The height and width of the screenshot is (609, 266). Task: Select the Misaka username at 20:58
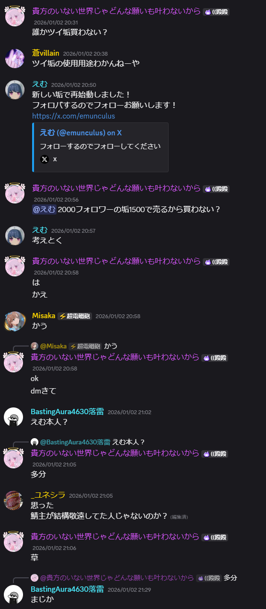coord(43,316)
